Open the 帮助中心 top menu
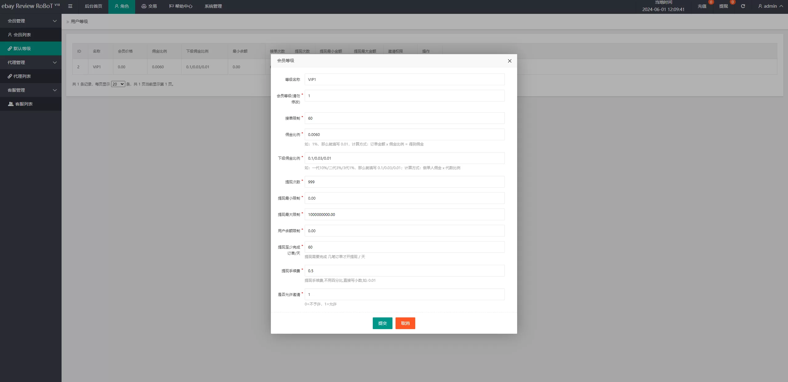The width and height of the screenshot is (788, 382). pos(181,6)
